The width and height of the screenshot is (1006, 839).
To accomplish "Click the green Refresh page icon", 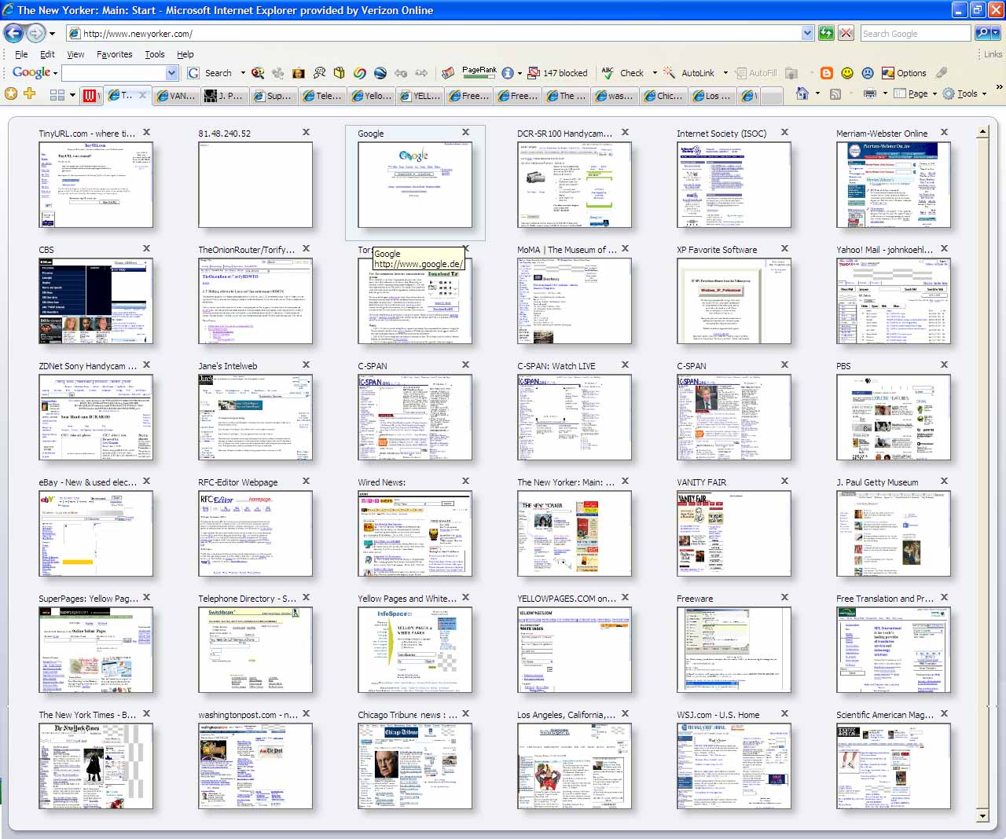I will coord(826,33).
